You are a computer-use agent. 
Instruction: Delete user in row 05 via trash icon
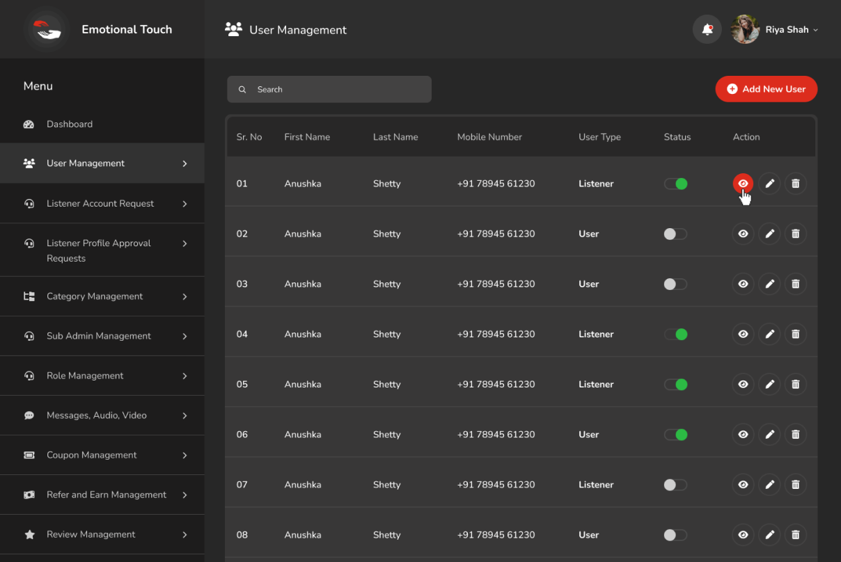(x=796, y=384)
